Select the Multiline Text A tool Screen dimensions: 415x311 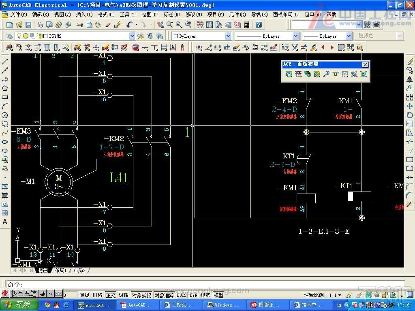[x=5, y=222]
